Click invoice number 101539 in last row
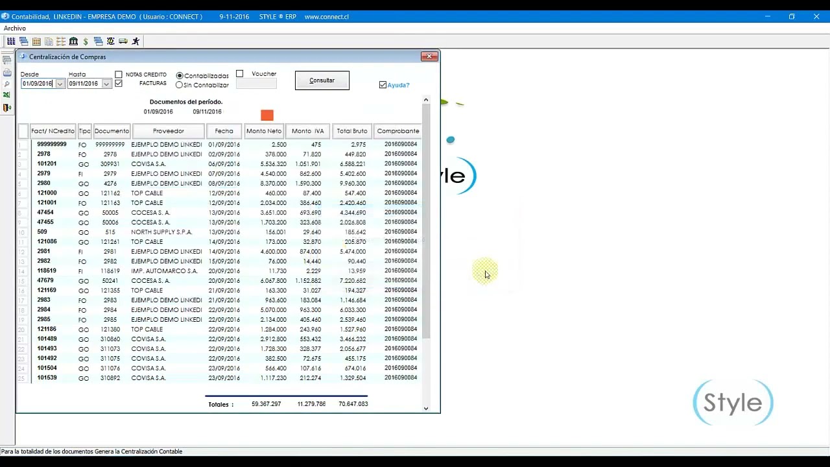 pos(47,378)
